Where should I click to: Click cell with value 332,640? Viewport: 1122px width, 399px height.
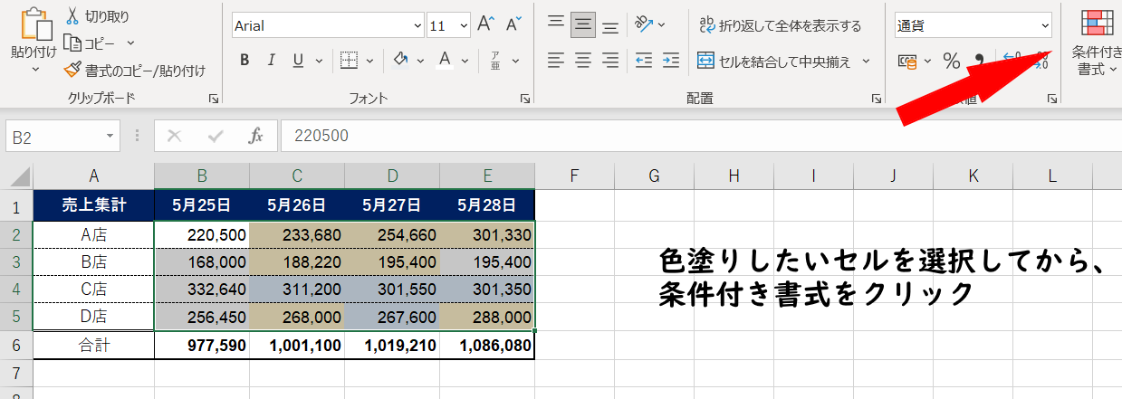click(x=202, y=290)
